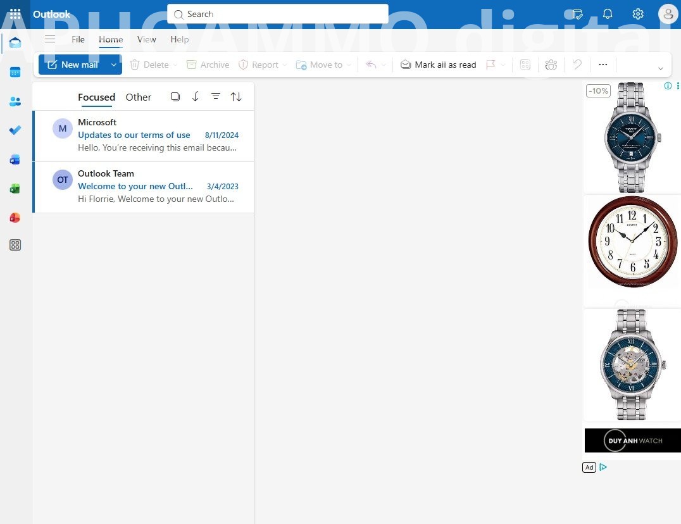The image size is (681, 524).
Task: Open the Settings gear icon
Action: click(637, 14)
